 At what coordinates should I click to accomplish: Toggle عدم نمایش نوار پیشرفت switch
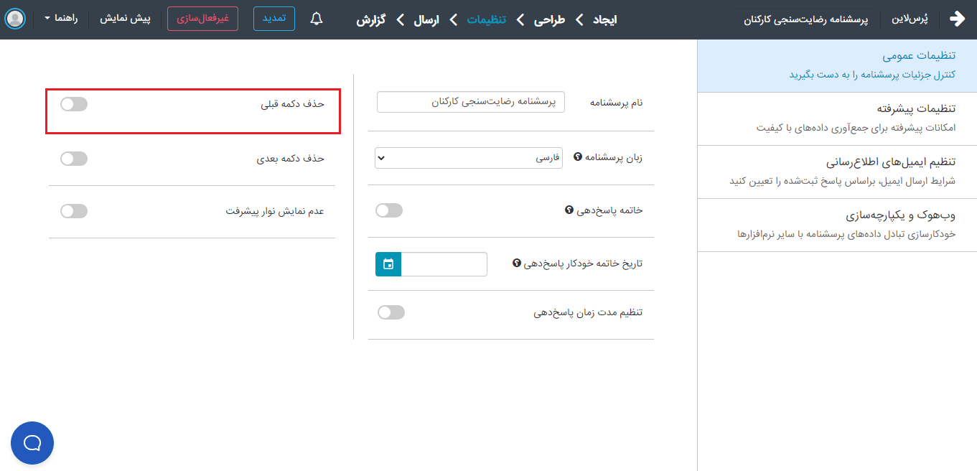coord(74,211)
